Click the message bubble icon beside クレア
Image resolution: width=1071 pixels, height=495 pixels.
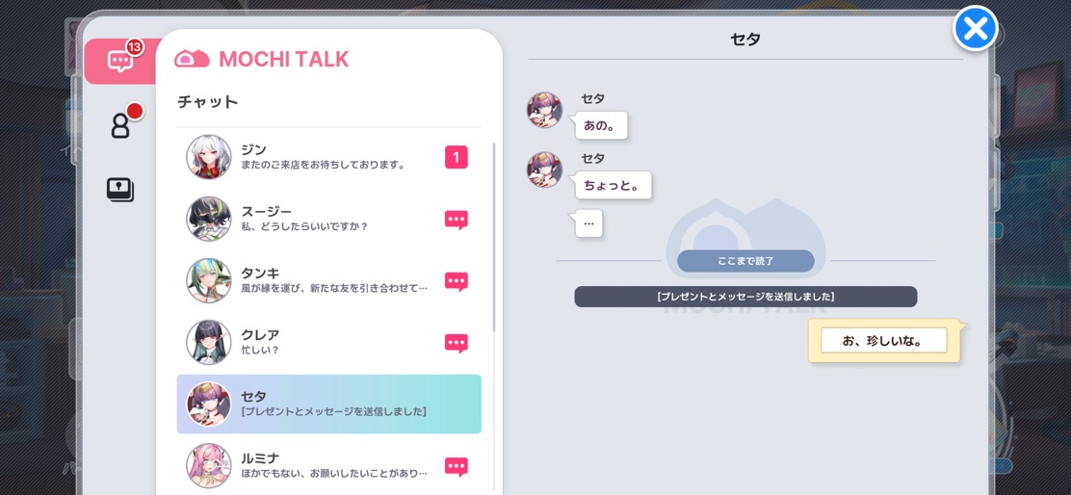(x=457, y=343)
